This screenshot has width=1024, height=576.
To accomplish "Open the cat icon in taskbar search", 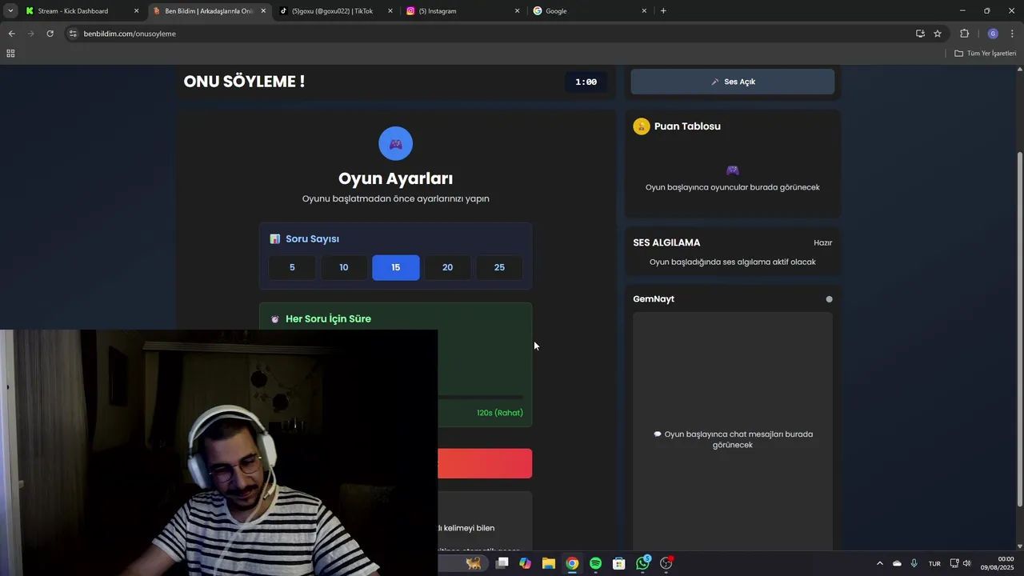I will coord(474,563).
